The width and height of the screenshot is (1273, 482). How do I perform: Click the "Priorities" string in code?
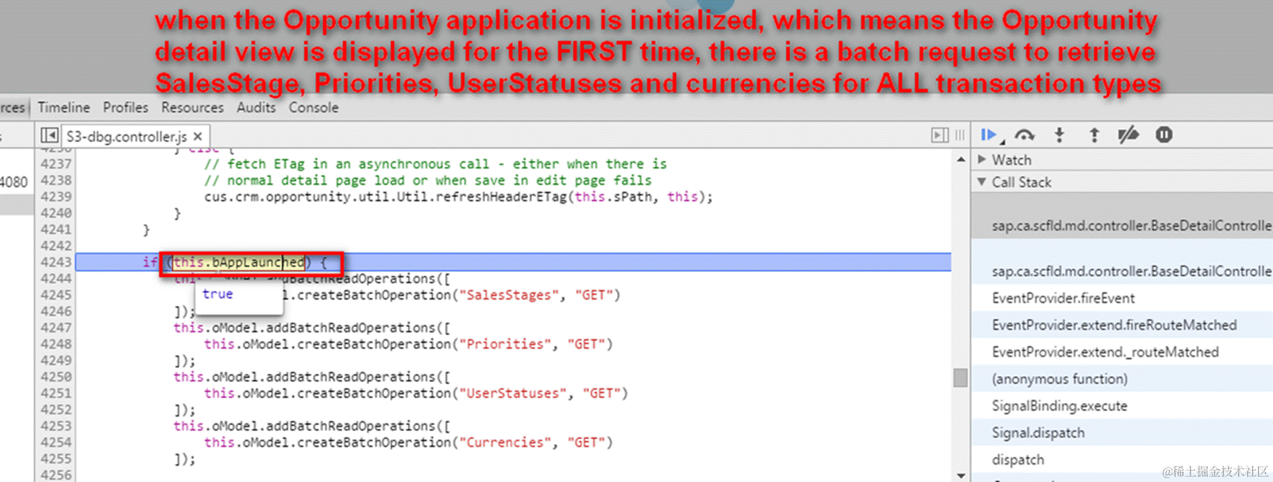(x=505, y=344)
